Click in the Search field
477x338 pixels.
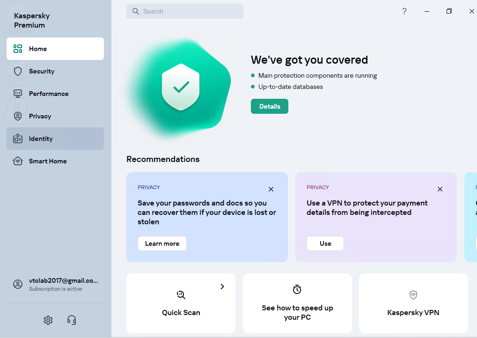[x=187, y=11]
